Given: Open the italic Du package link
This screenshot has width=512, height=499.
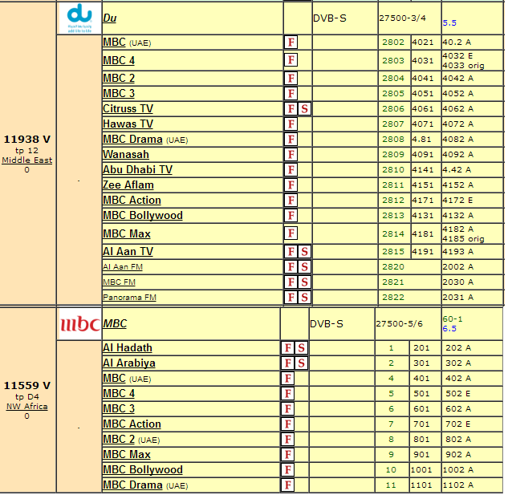Looking at the screenshot, I should (109, 17).
